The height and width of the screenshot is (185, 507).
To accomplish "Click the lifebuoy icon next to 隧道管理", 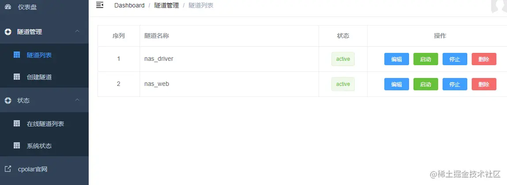I will (8, 32).
